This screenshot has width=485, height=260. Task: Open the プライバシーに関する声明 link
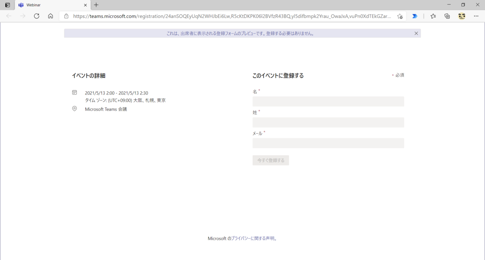(x=254, y=239)
